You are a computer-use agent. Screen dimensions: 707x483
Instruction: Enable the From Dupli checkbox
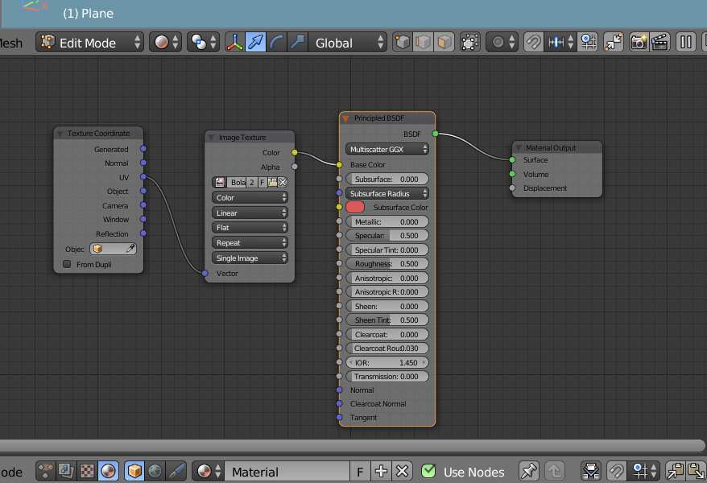pos(67,264)
